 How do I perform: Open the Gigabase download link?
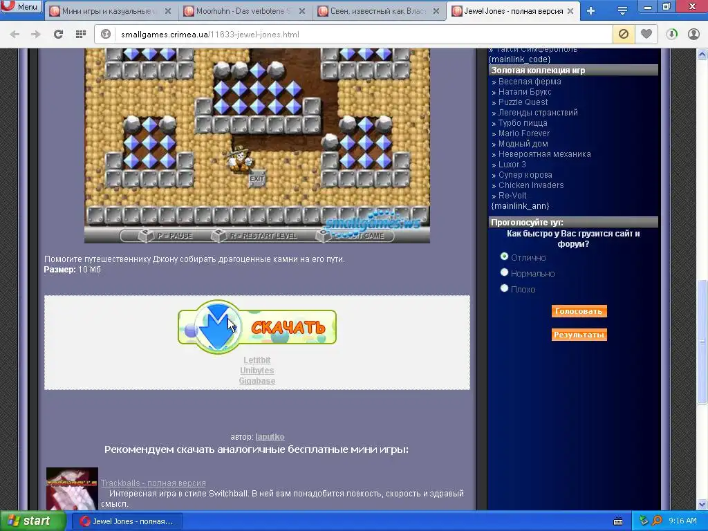point(257,381)
